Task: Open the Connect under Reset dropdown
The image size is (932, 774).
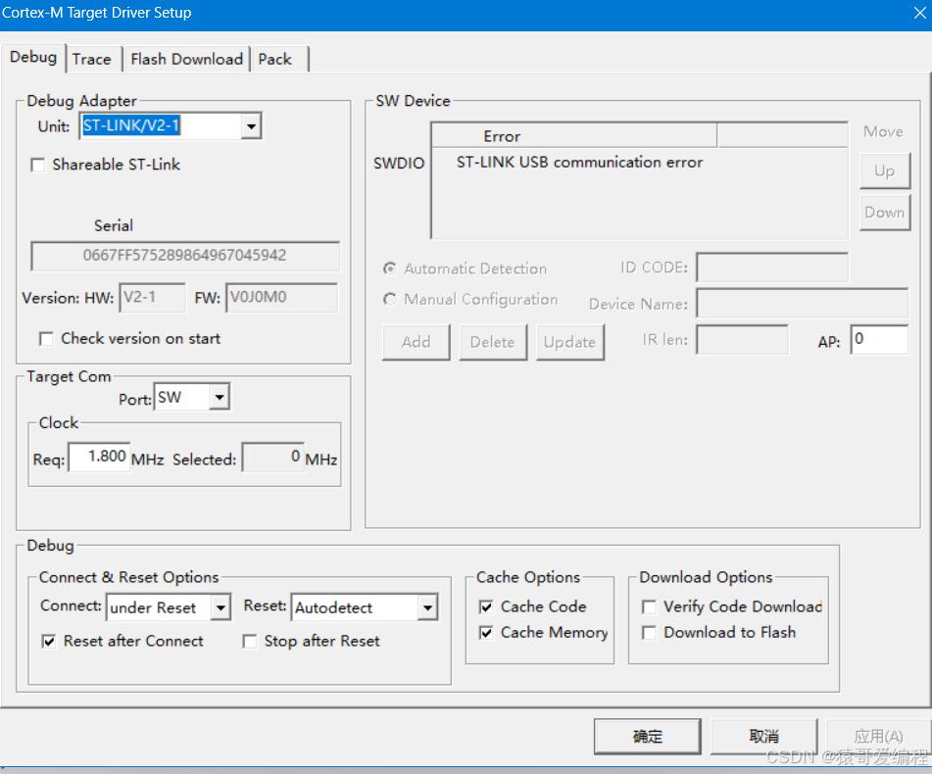Action: [221, 607]
